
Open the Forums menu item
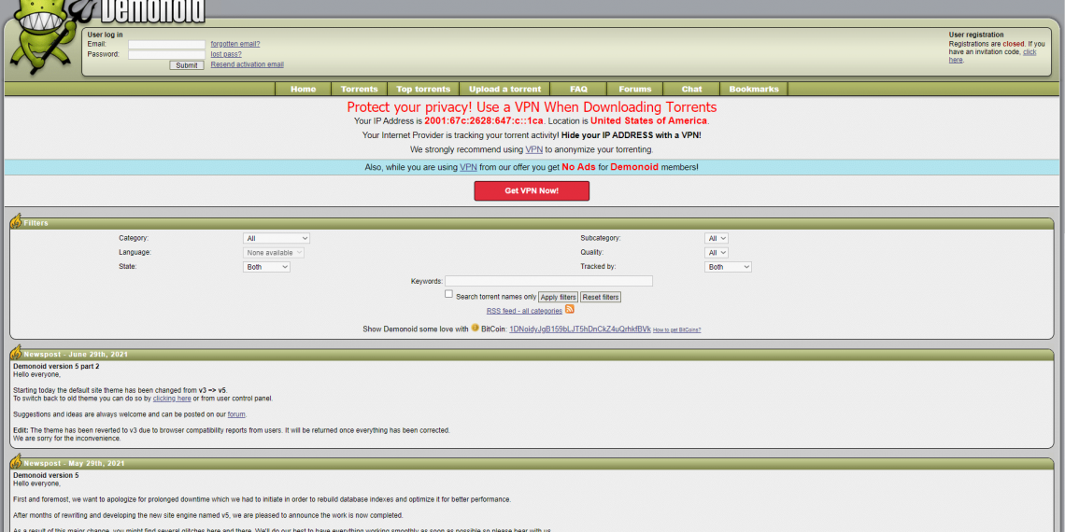coord(635,89)
